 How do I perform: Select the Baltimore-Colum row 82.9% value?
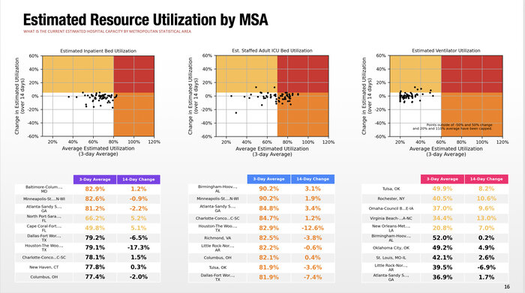tap(94, 189)
